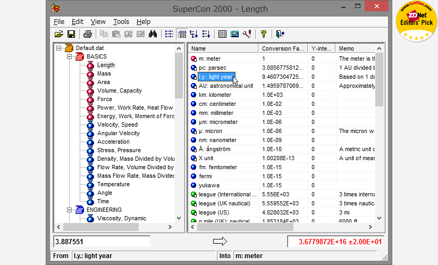Click the sort list toolbar icon
438x265 pixels.
pyautogui.click(x=206, y=34)
